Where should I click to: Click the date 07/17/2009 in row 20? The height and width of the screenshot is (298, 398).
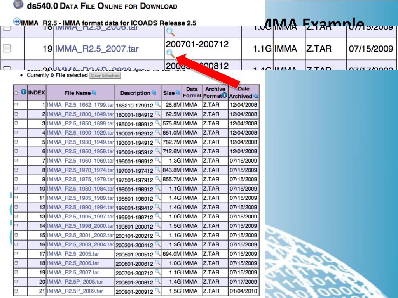(243, 282)
